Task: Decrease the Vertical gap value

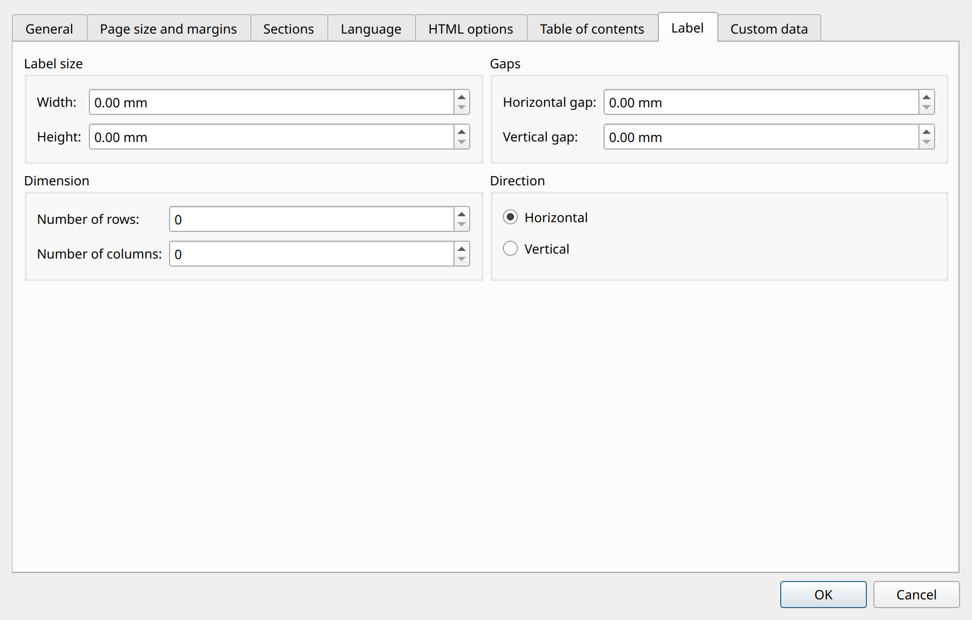Action: [x=926, y=143]
